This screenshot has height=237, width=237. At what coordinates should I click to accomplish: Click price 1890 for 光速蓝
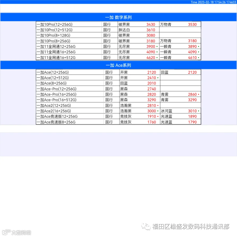(192, 116)
